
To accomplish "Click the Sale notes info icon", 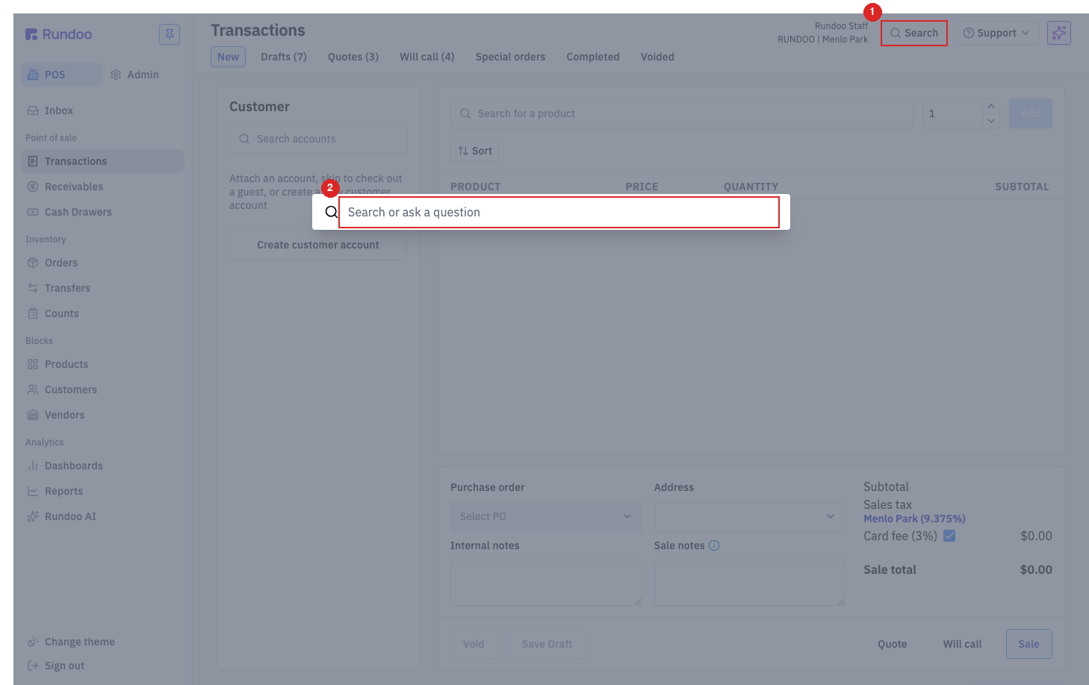I will click(714, 545).
